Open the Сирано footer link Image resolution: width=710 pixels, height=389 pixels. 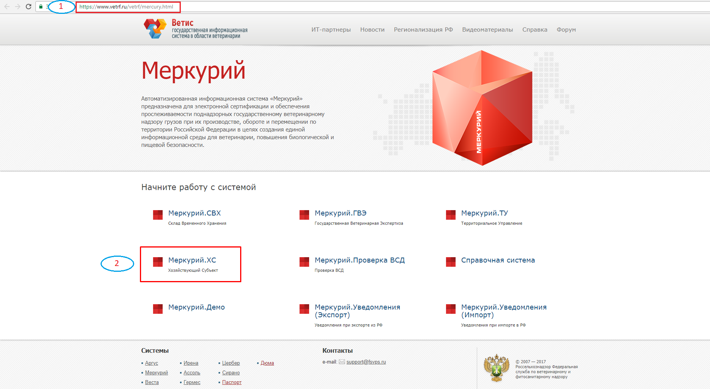231,373
